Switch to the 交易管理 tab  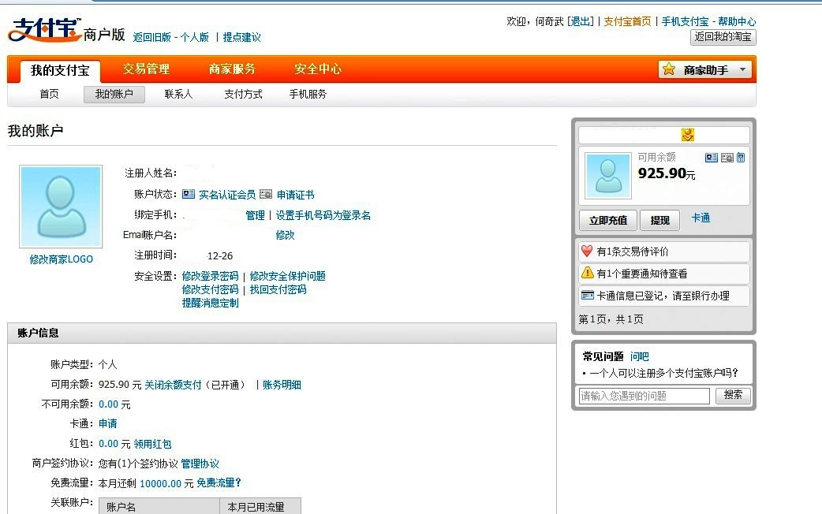[x=146, y=69]
